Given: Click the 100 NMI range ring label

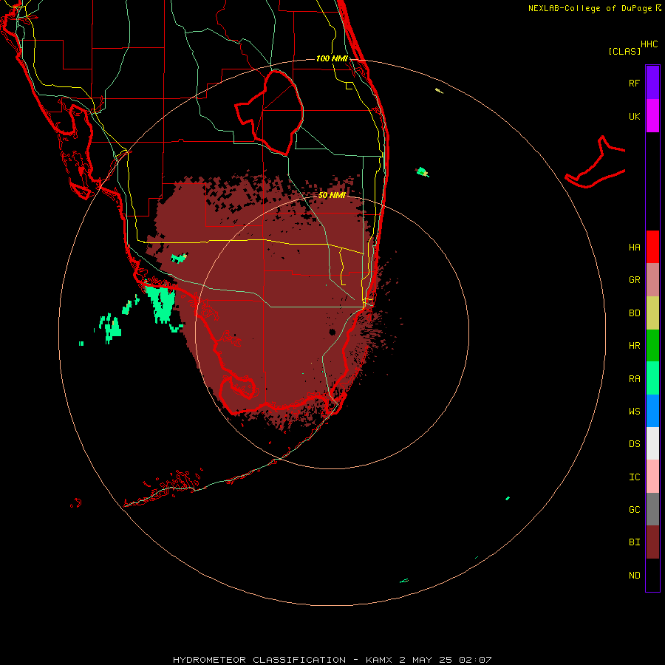Looking at the screenshot, I should (332, 58).
